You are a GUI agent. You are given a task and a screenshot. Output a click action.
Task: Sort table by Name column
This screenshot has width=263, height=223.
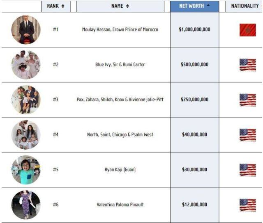tap(120, 6)
